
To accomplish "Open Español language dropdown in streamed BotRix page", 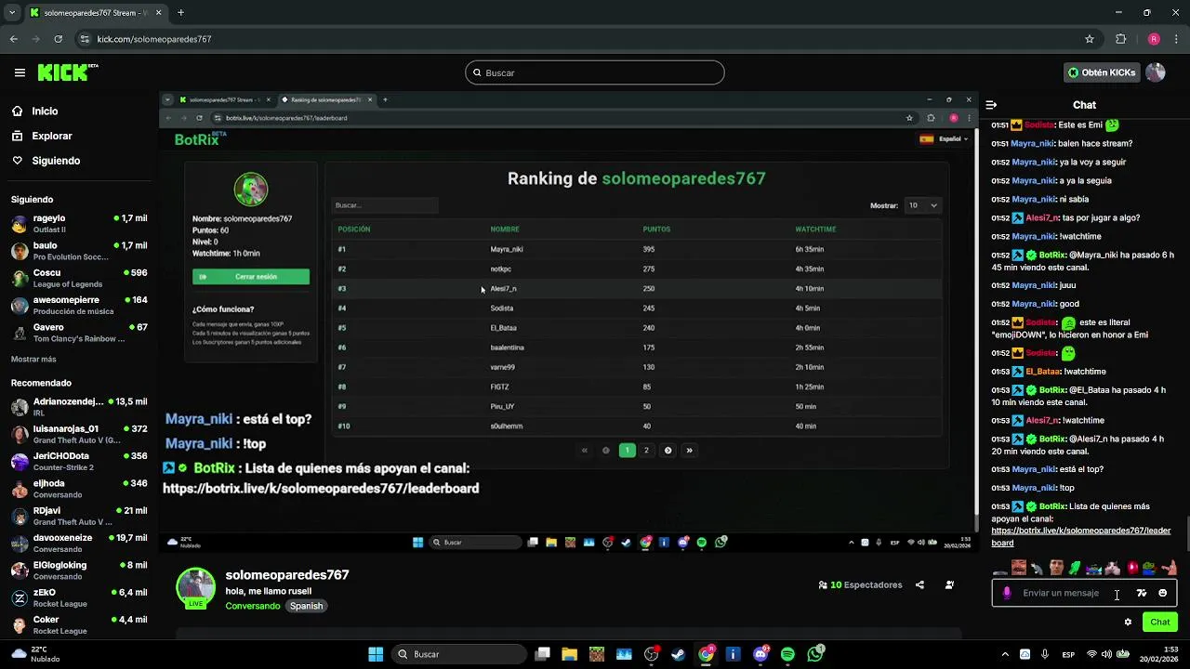I will pos(944,139).
